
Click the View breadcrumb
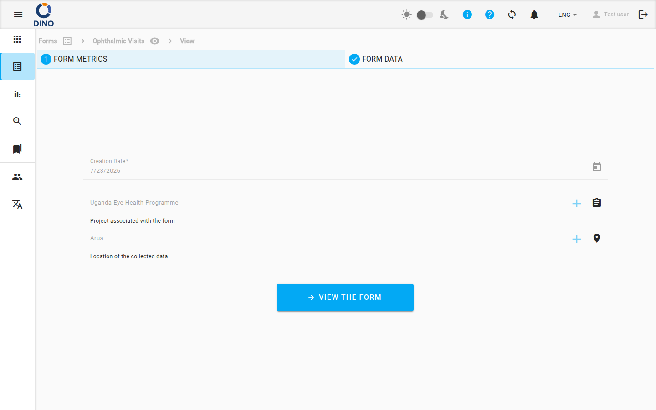(187, 41)
